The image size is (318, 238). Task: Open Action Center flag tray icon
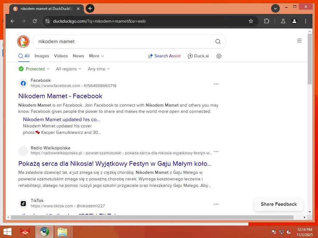tap(274, 232)
